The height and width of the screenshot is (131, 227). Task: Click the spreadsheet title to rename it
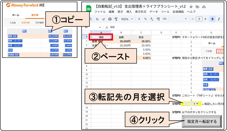point(141,7)
